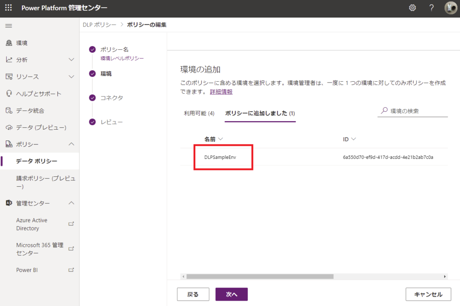460x306 pixels.
Task: Click the 分析 chart icon
Action: (9, 60)
